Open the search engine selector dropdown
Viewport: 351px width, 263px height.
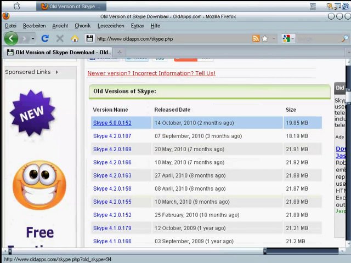coord(287,38)
